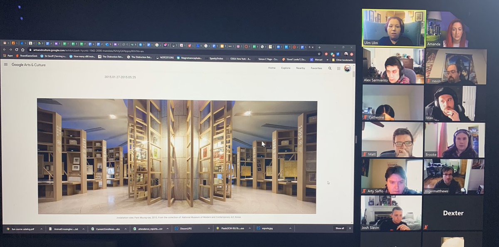Open the NOTCOT.ORG bookmark
The height and width of the screenshot is (247, 499).
pos(165,57)
